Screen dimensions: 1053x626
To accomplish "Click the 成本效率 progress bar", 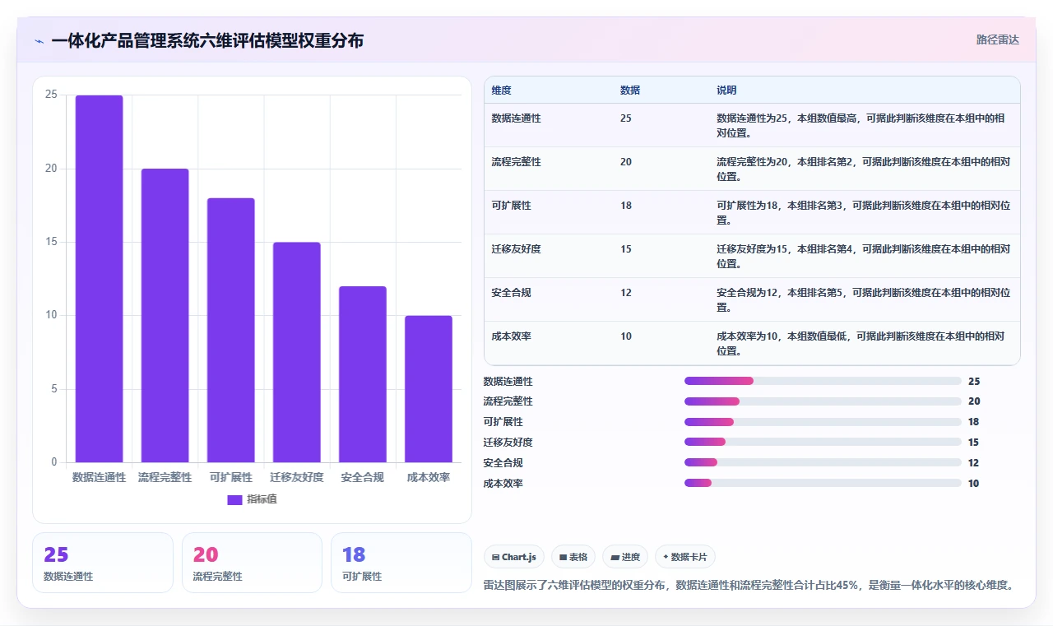I will (x=823, y=483).
